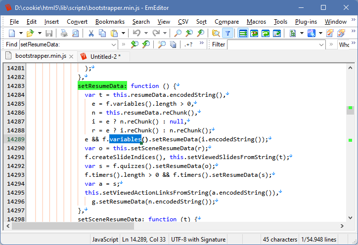Click the JavaScript language status button
Screen dimensions: 358x245
click(105, 240)
